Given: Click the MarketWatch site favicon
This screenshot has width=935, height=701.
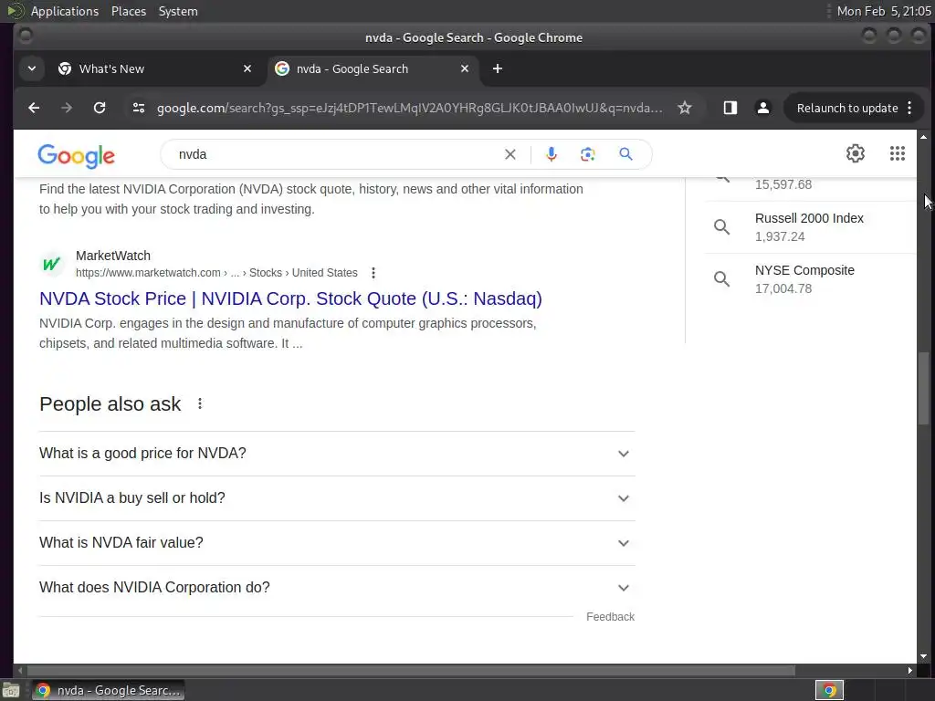Looking at the screenshot, I should pyautogui.click(x=52, y=264).
